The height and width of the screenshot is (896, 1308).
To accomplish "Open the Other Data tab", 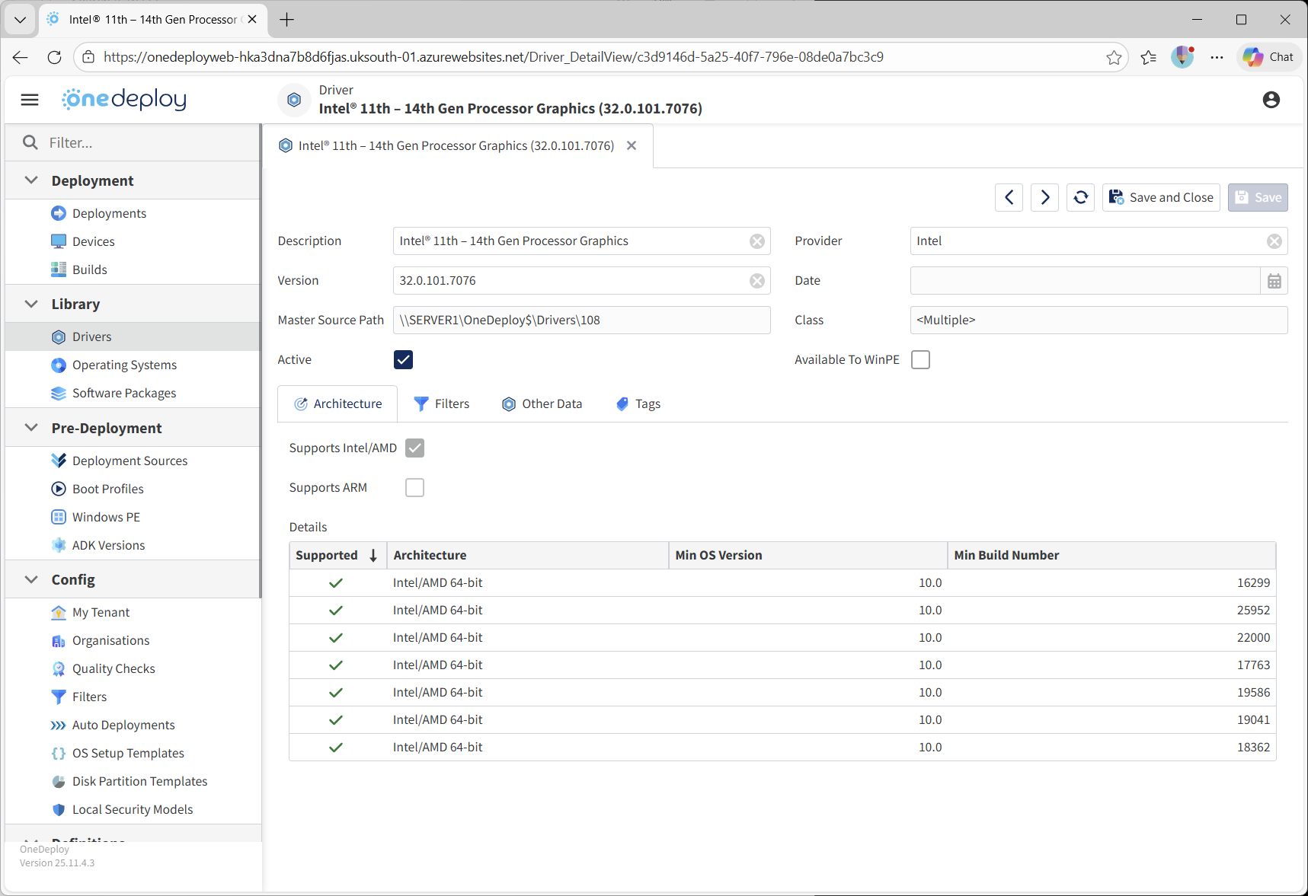I will click(542, 404).
